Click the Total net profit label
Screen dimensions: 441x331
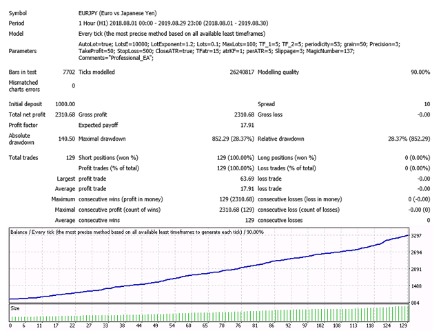27,114
